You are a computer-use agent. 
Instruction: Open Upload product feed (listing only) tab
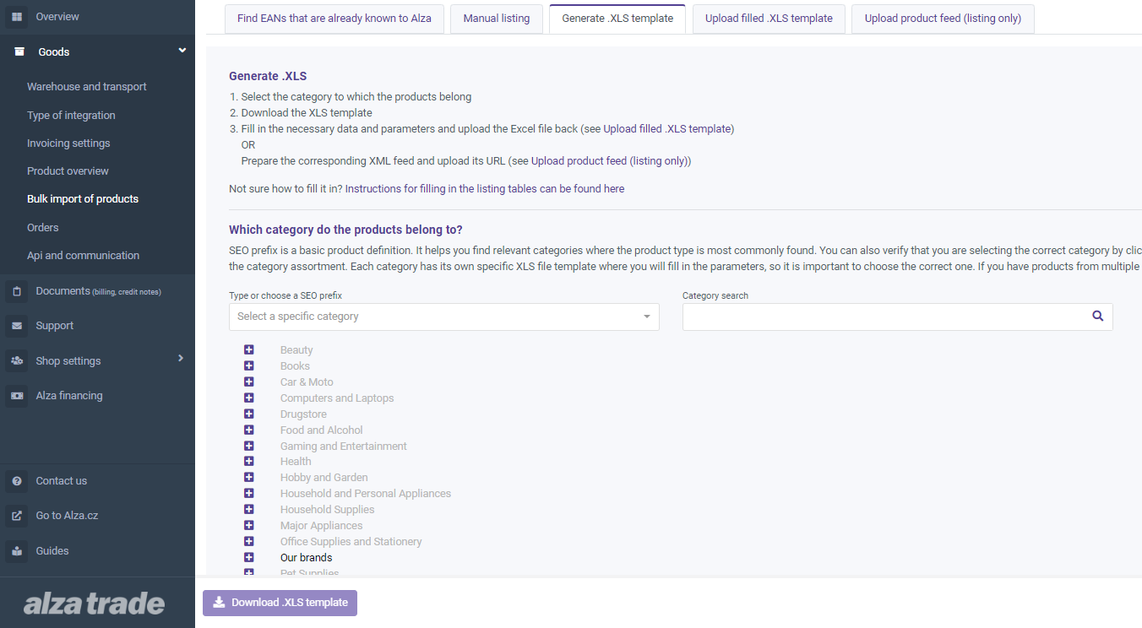[943, 19]
